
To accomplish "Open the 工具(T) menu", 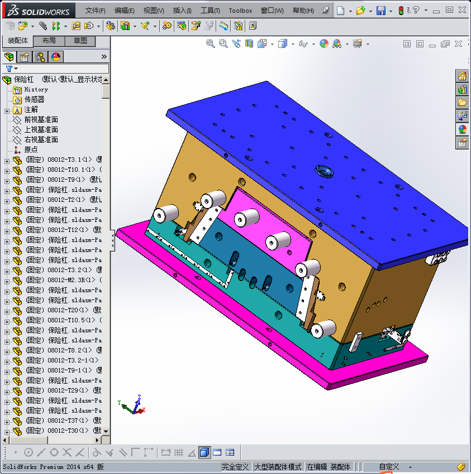I will 210,11.
